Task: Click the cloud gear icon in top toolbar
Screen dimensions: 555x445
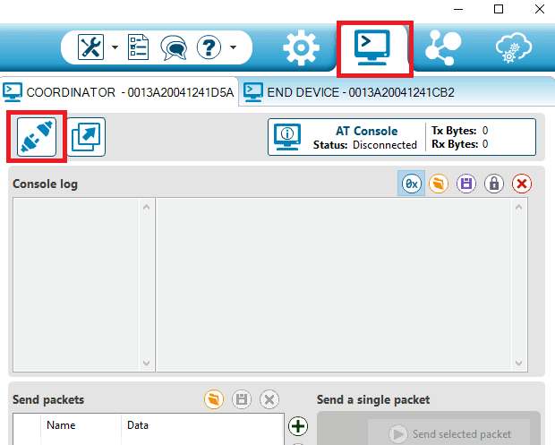Action: 515,47
